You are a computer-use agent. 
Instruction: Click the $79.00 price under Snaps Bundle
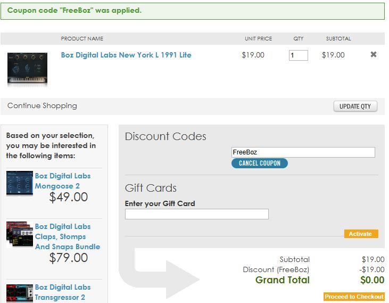[69, 258]
